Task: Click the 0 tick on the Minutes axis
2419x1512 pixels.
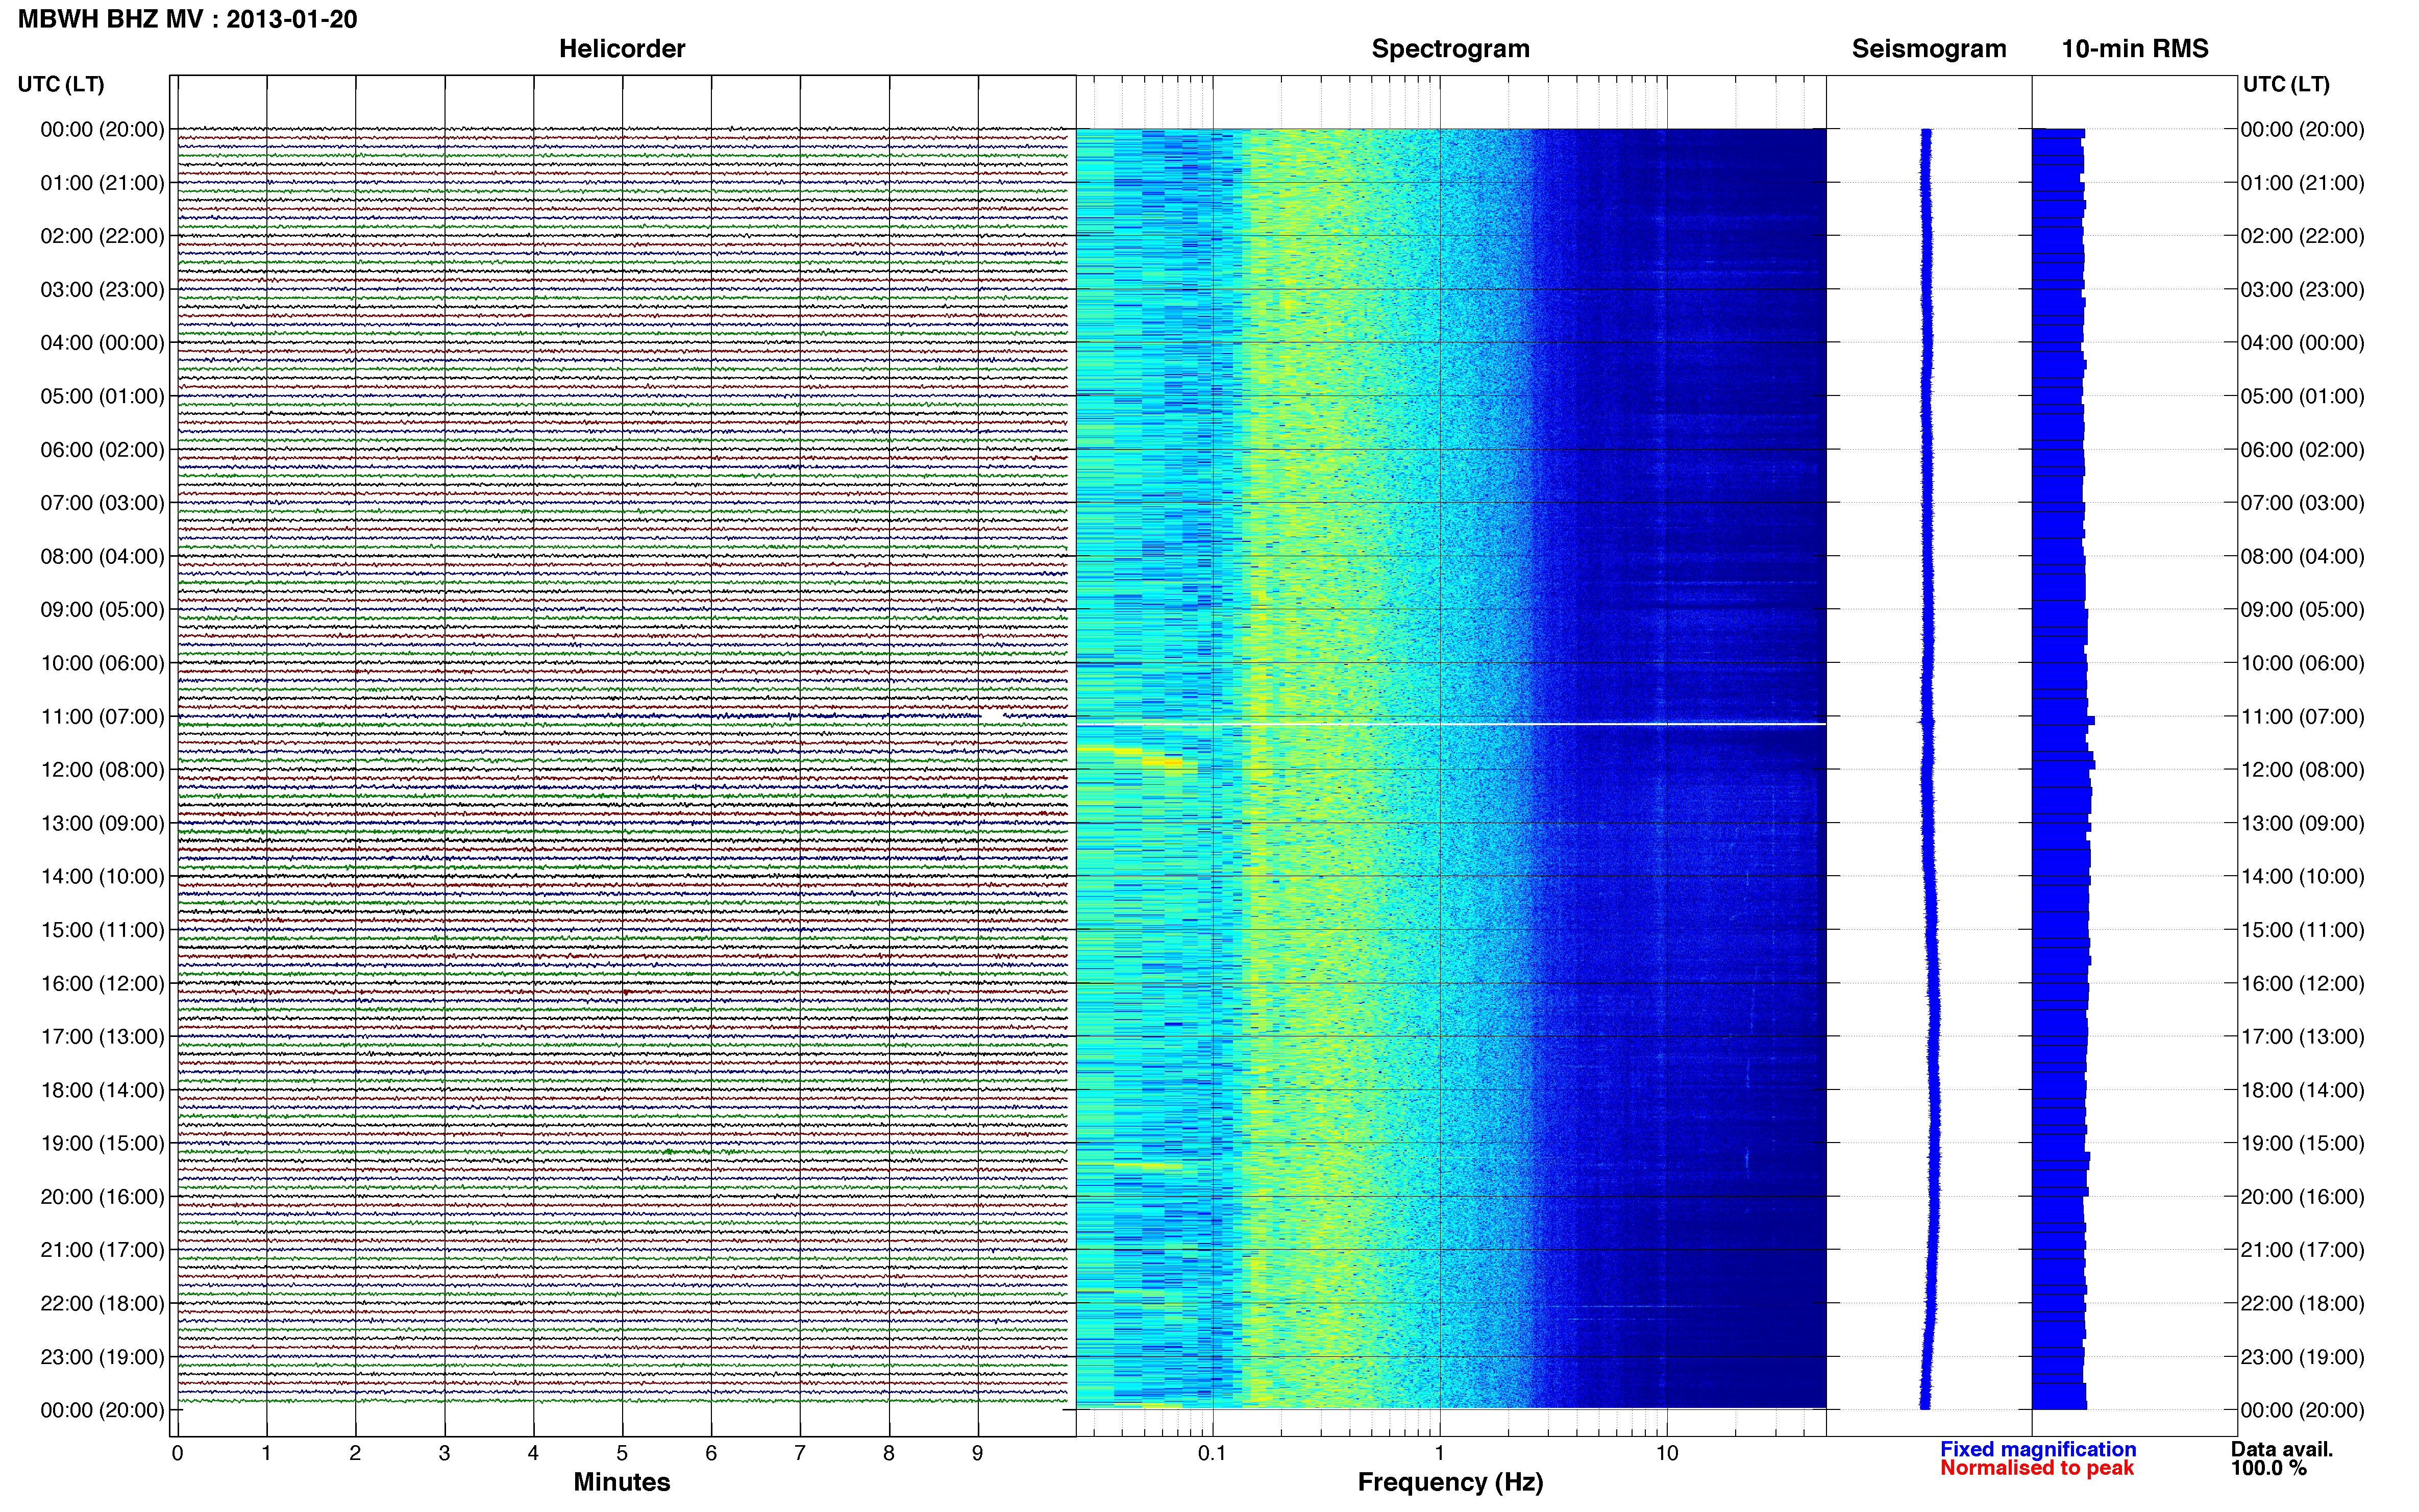Action: [x=178, y=1453]
